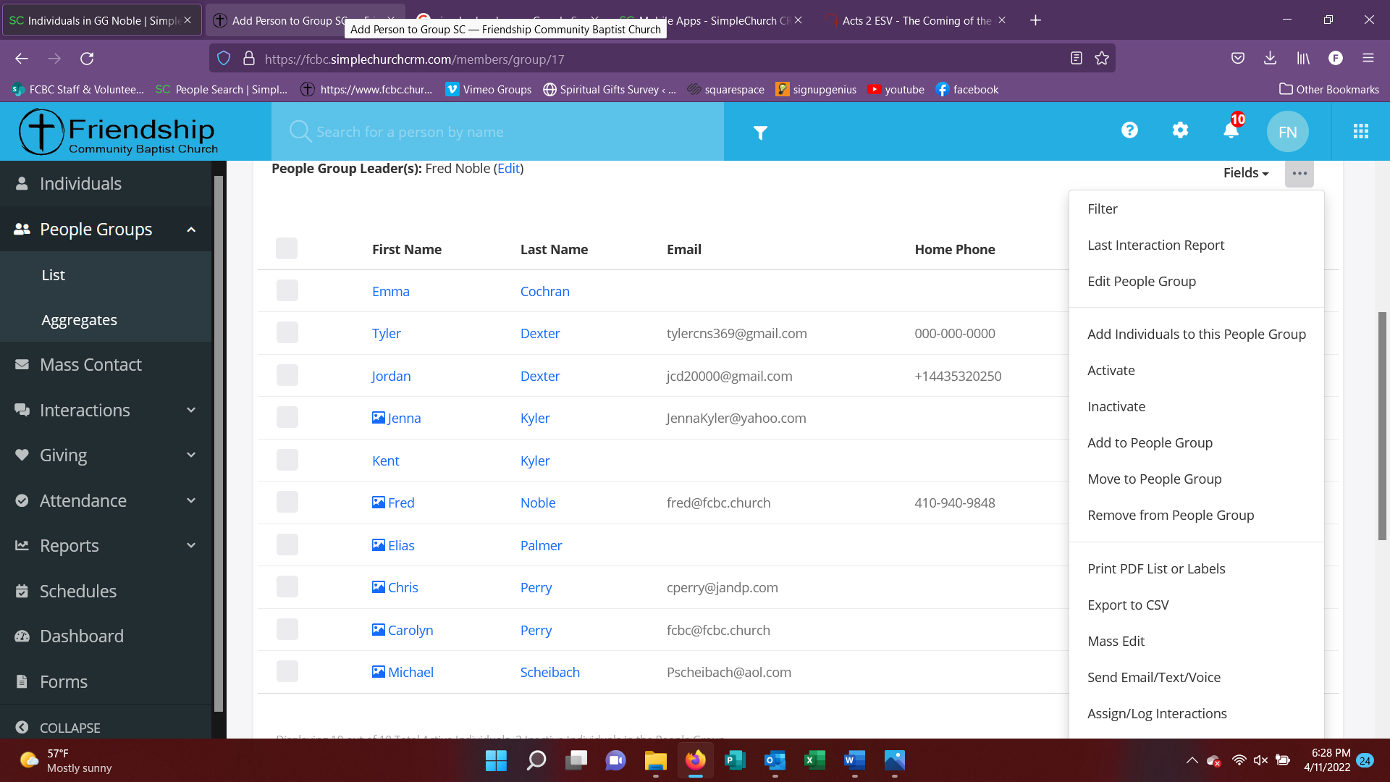Open the settings gear icon
This screenshot has width=1390, height=782.
click(1180, 130)
